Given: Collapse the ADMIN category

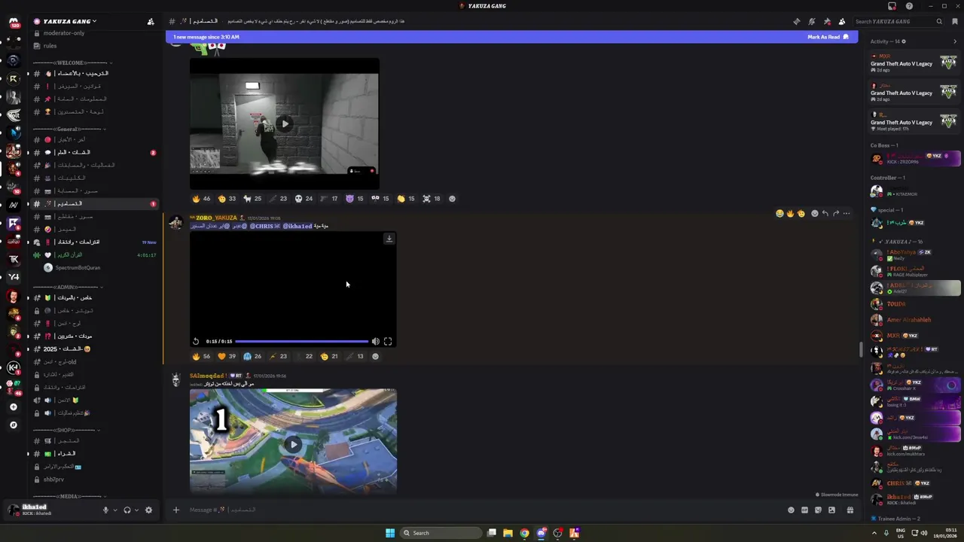Looking at the screenshot, I should pos(68,287).
